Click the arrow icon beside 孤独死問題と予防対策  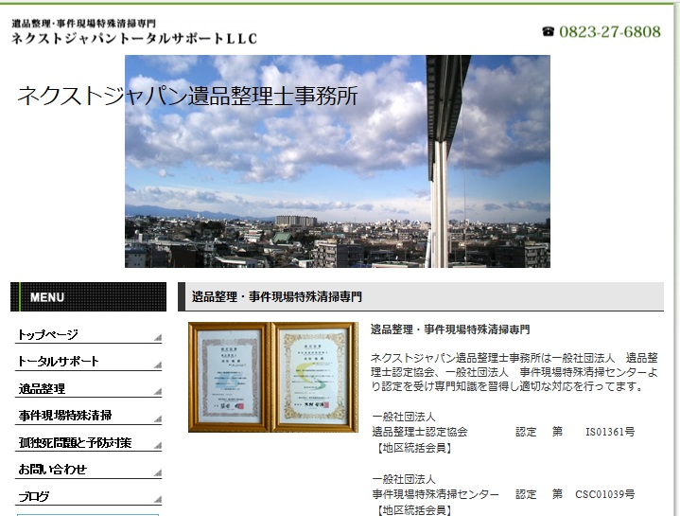[x=157, y=445]
